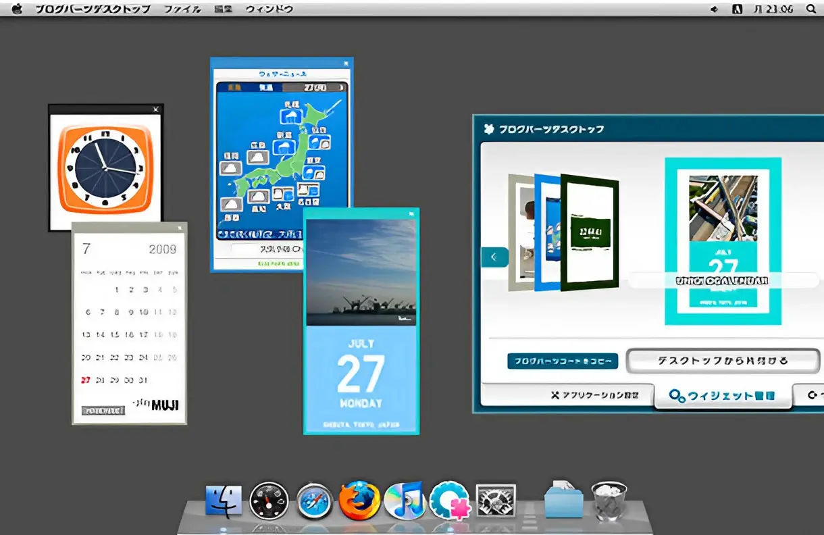Open the Apple menu
Image resolution: width=824 pixels, height=535 pixels.
point(17,9)
